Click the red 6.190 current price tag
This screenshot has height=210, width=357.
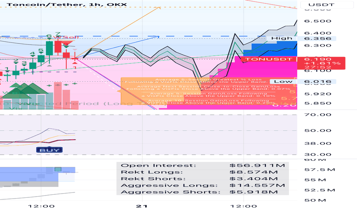point(321,63)
